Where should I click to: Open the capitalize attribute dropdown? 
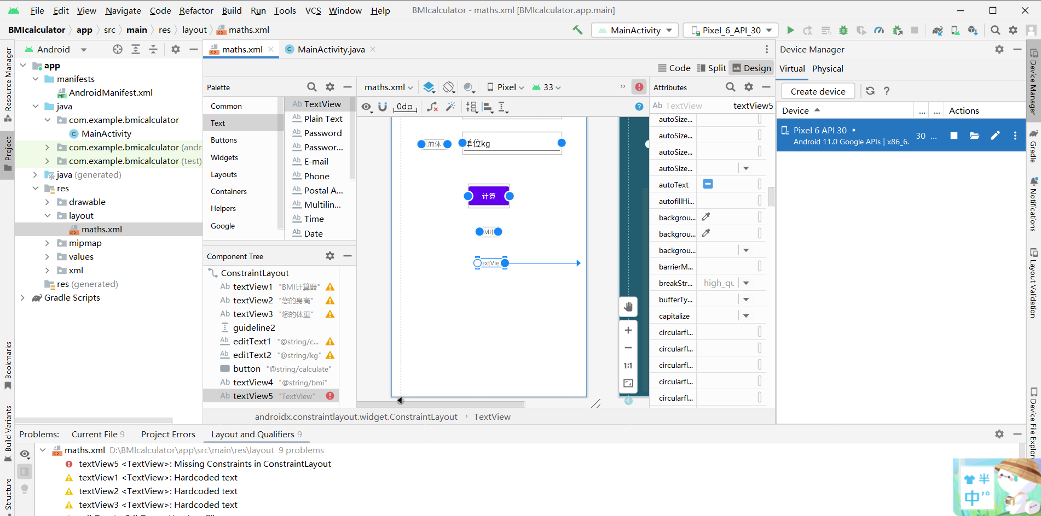coord(746,316)
